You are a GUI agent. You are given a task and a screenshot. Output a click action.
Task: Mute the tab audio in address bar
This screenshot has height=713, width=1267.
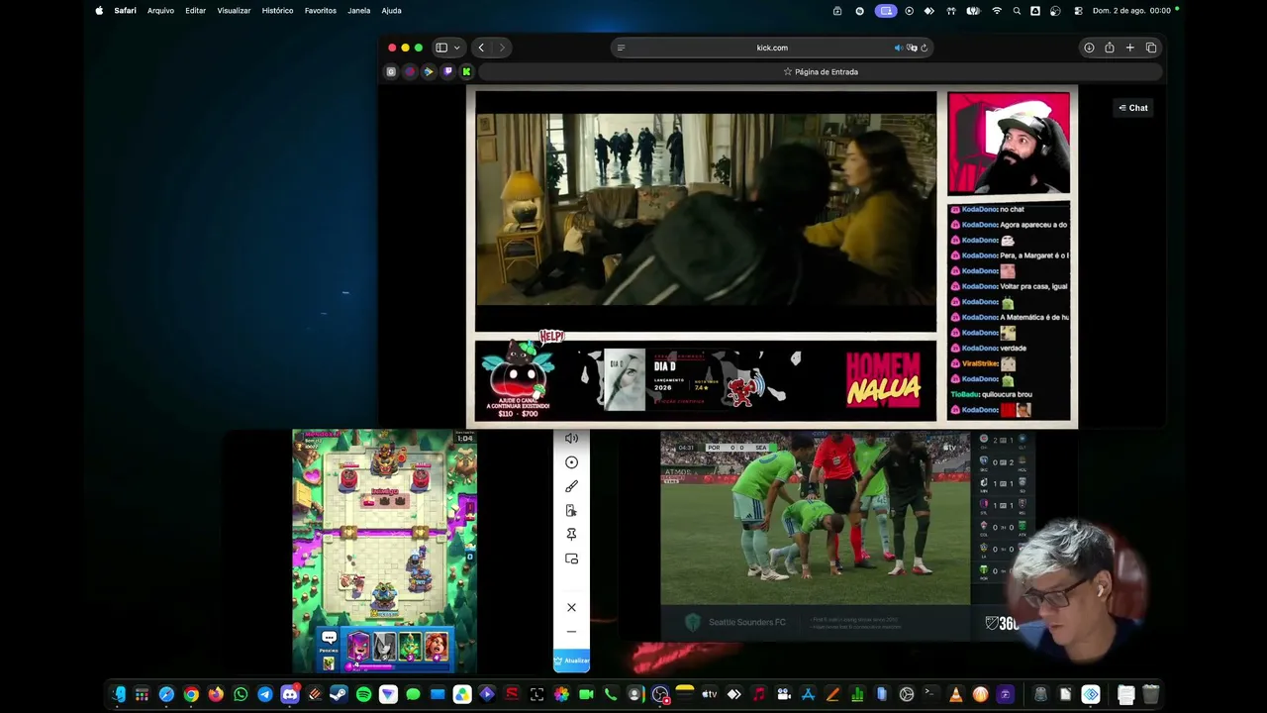tap(898, 48)
